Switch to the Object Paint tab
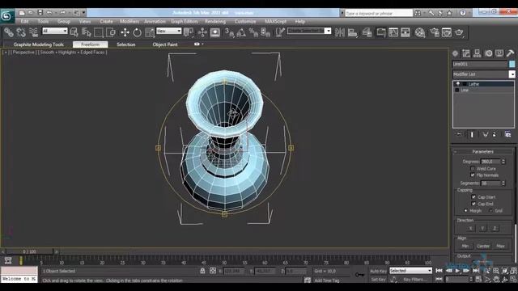The width and height of the screenshot is (518, 291). coord(165,44)
